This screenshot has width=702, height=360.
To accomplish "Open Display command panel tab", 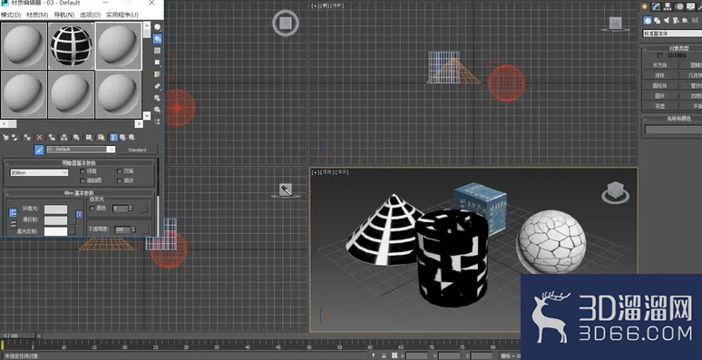I will point(691,6).
